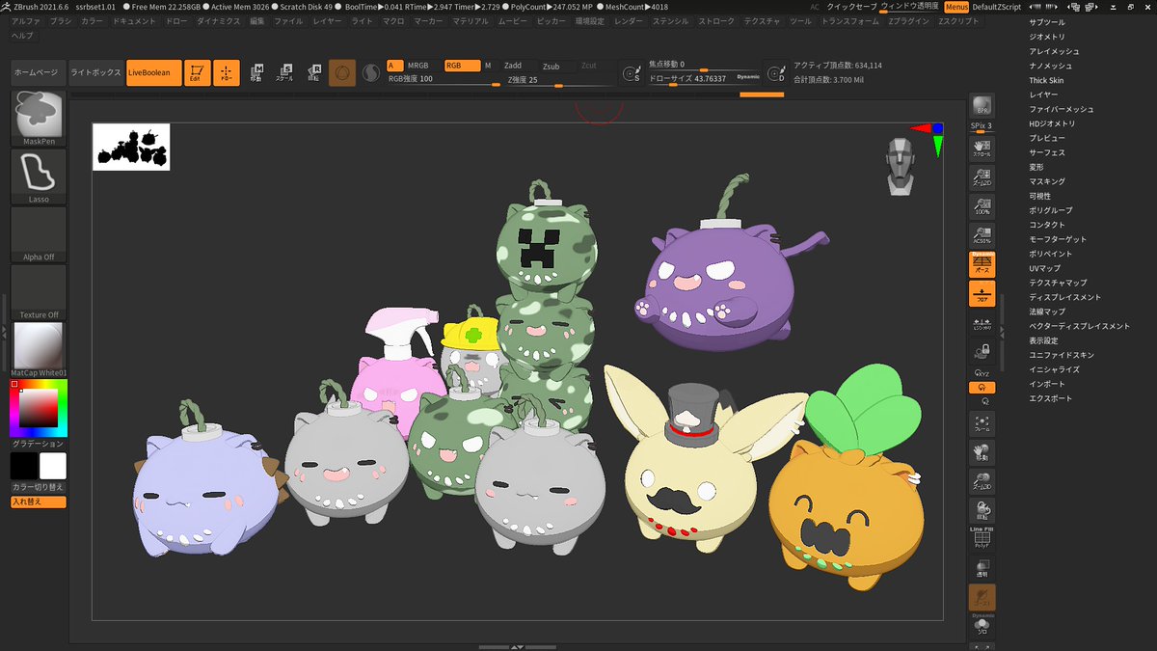Click the Zoom3D (ズーム3D) icon

pyautogui.click(x=982, y=480)
